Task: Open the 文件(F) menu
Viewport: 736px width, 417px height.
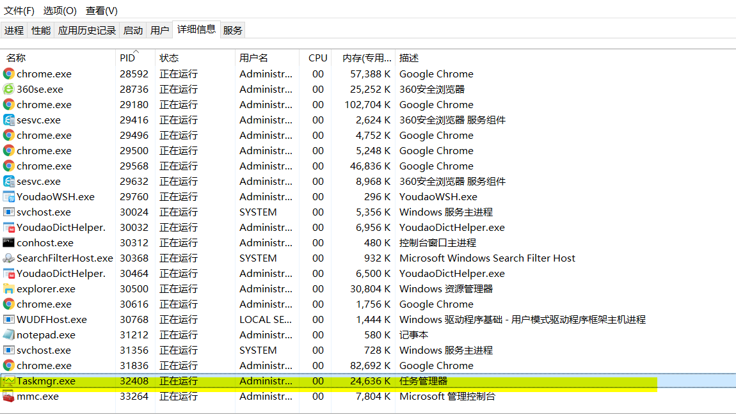Action: click(19, 10)
